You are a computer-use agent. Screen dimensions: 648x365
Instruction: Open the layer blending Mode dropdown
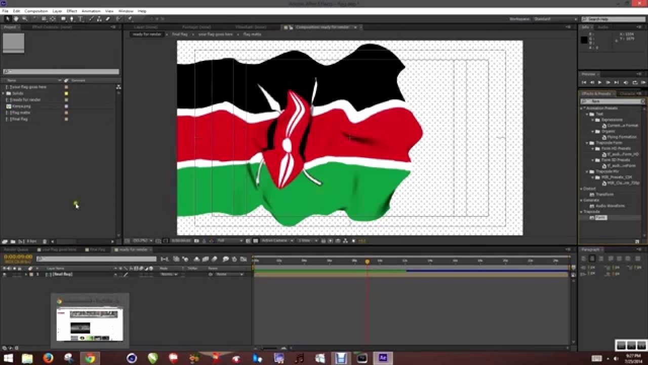(169, 274)
